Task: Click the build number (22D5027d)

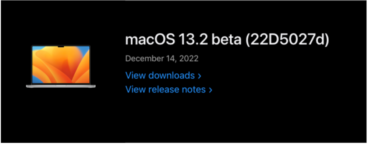Action: click(287, 40)
